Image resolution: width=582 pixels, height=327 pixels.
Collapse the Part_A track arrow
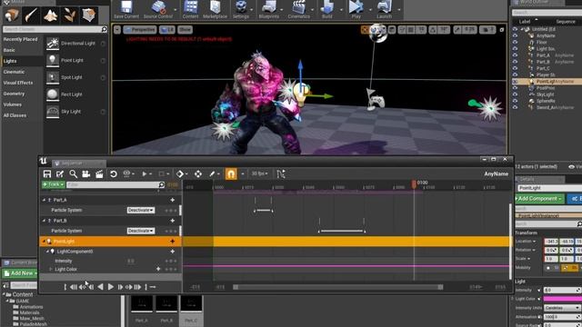pyautogui.click(x=45, y=200)
